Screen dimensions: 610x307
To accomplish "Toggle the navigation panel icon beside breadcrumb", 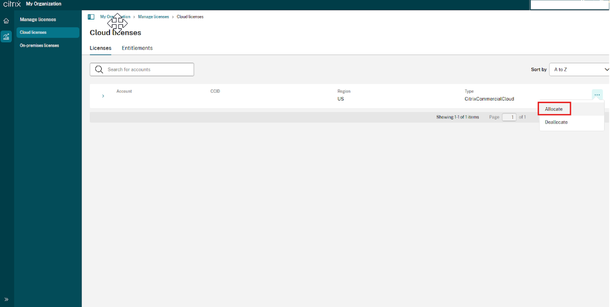I will (x=91, y=17).
